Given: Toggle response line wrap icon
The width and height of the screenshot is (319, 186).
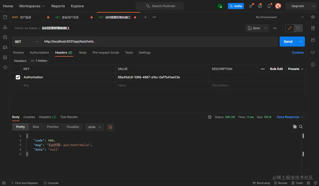Looking at the screenshot, I should [x=110, y=127].
